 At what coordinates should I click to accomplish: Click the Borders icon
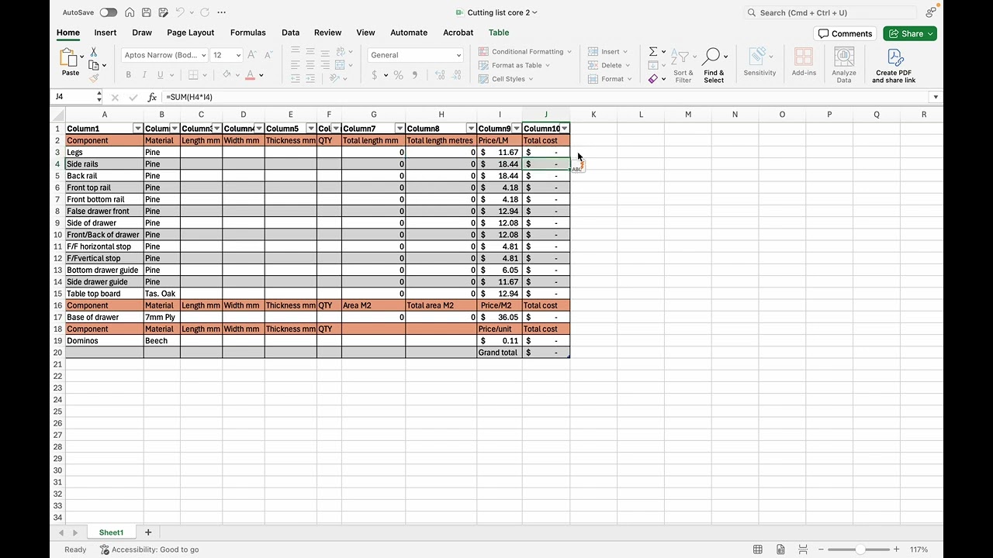pyautogui.click(x=193, y=75)
